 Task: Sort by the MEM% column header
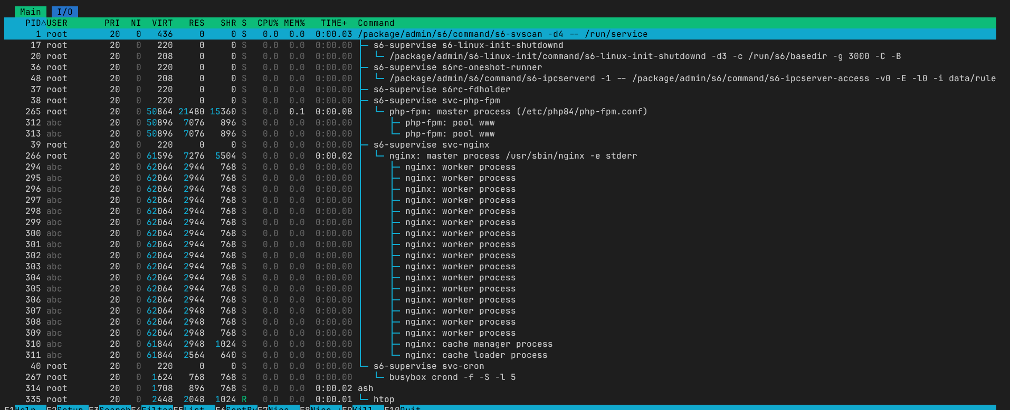(x=294, y=23)
